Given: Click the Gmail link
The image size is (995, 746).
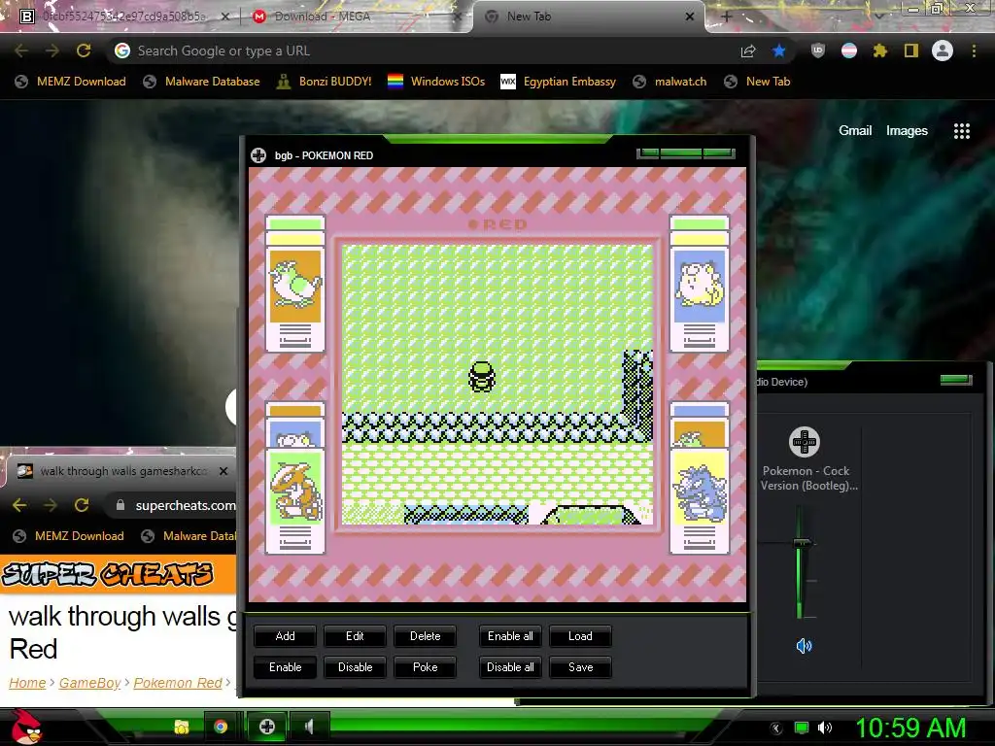Looking at the screenshot, I should pos(855,131).
